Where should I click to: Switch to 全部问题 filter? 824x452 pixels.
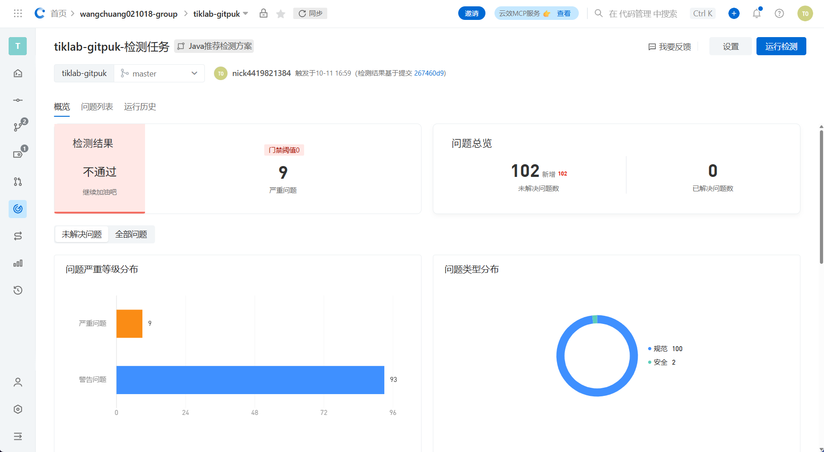tap(131, 234)
